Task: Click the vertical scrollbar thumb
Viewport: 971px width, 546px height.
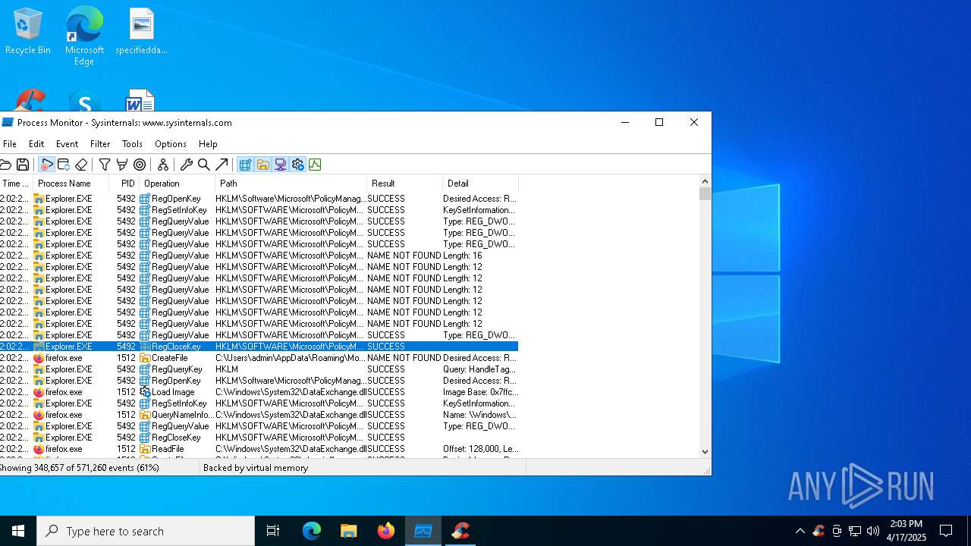Action: pos(705,194)
